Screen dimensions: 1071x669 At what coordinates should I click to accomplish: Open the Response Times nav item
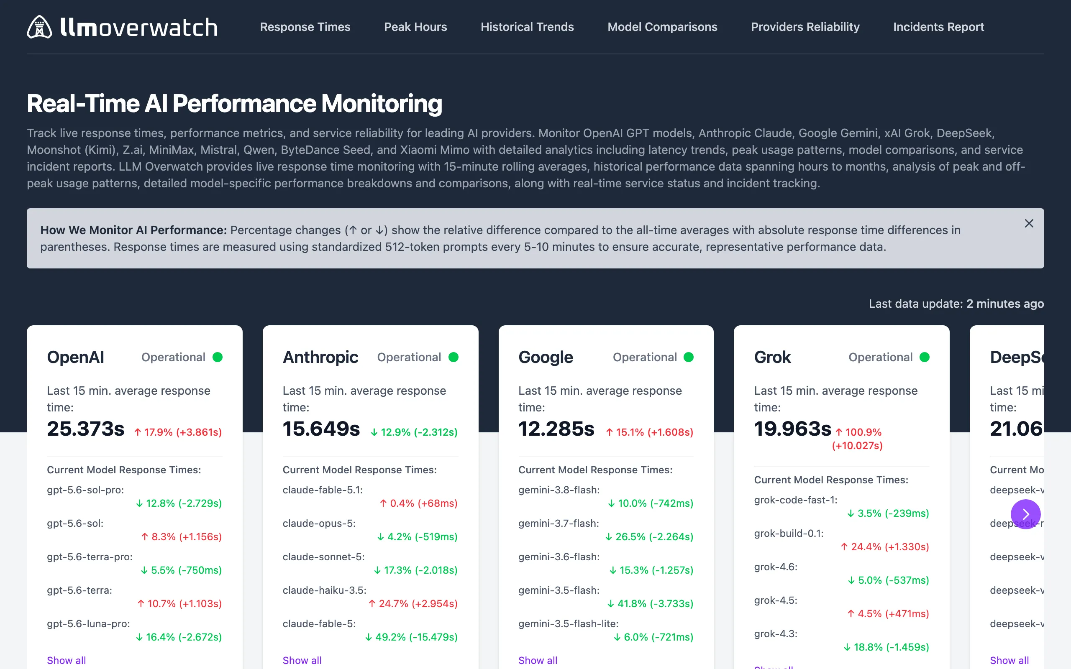click(305, 27)
